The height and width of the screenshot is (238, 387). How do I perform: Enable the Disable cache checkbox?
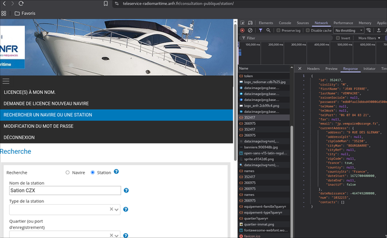pyautogui.click(x=308, y=30)
